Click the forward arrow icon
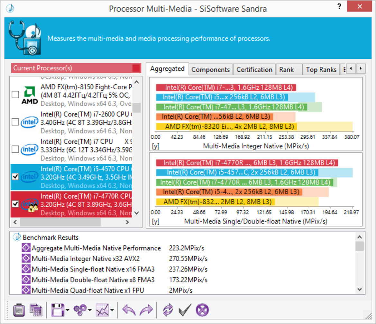The height and width of the screenshot is (324, 376). coord(146,310)
